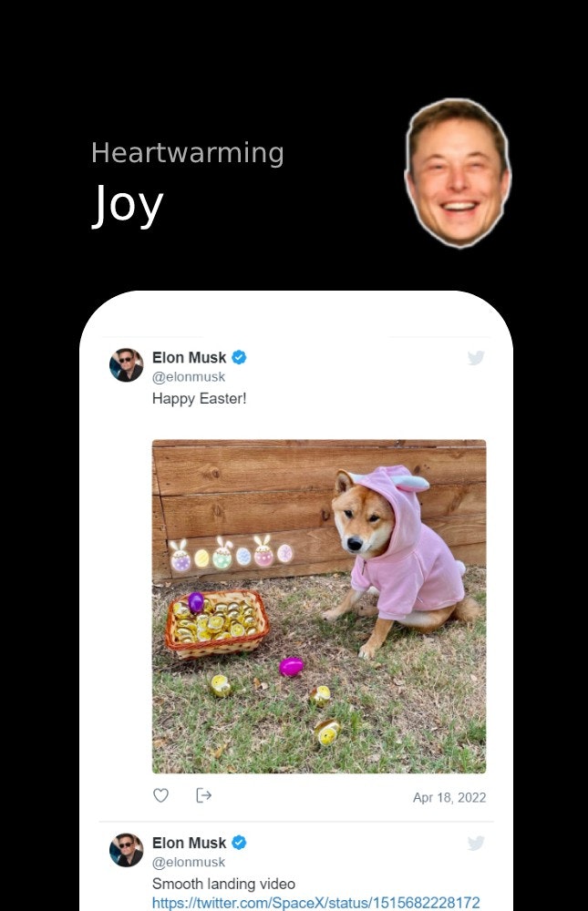The height and width of the screenshot is (911, 588).
Task: Click Elon Musk's name on the first tweet
Action: tap(190, 357)
